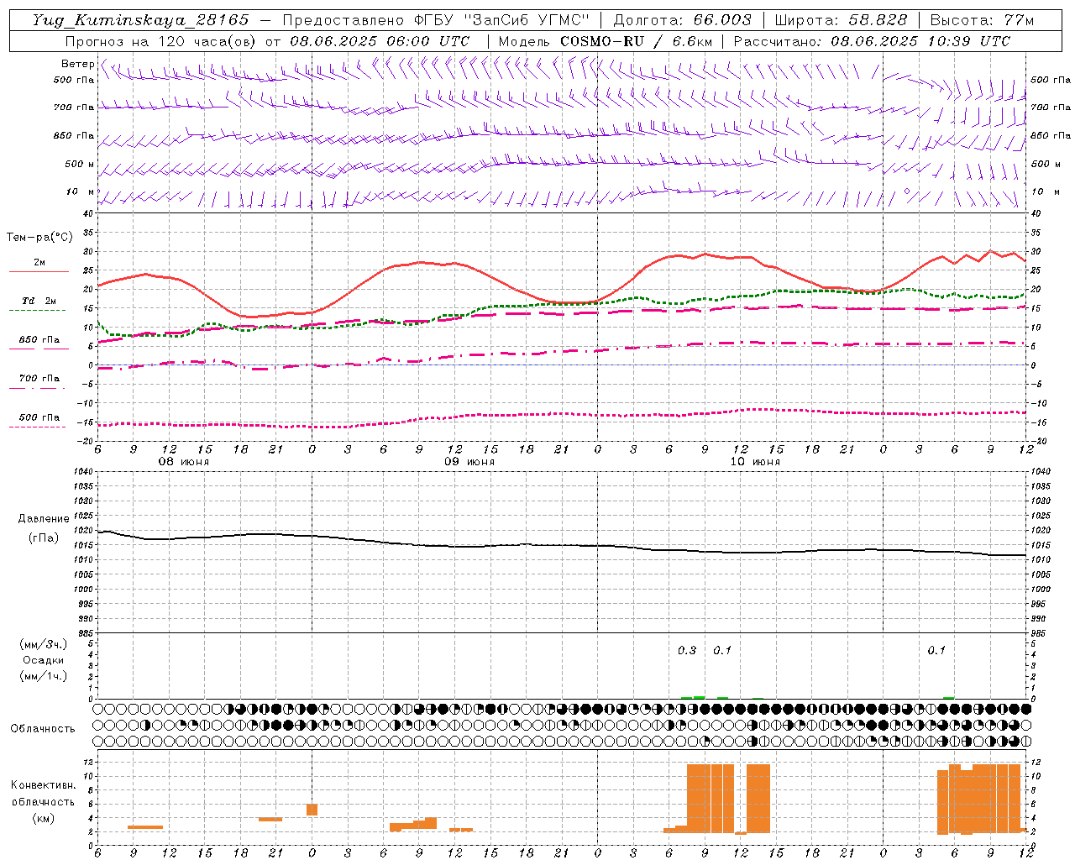
Task: Click the Td 2м legend entry
Action: pos(39,301)
